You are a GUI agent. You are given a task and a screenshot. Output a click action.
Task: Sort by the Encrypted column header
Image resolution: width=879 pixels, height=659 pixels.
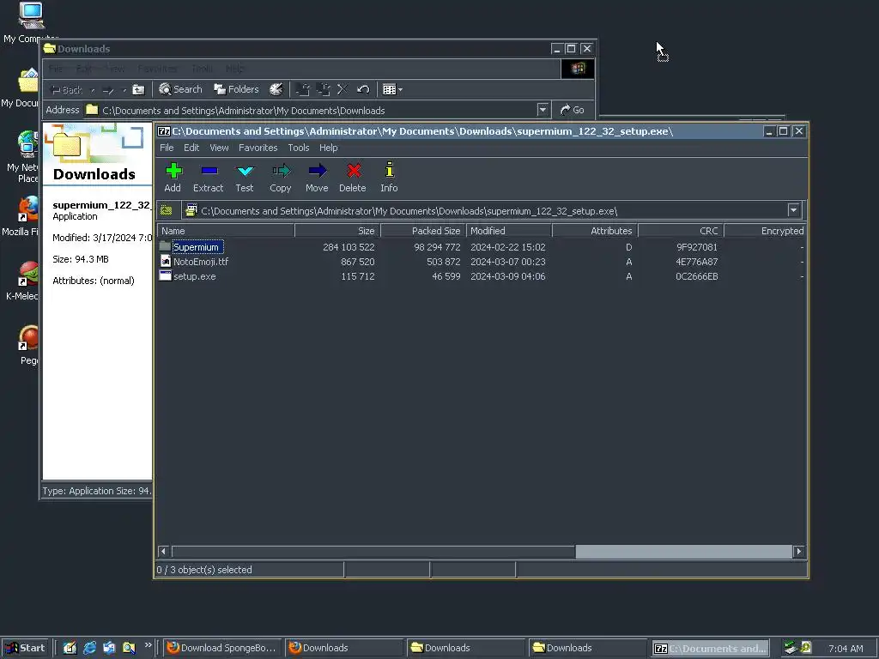[765, 231]
